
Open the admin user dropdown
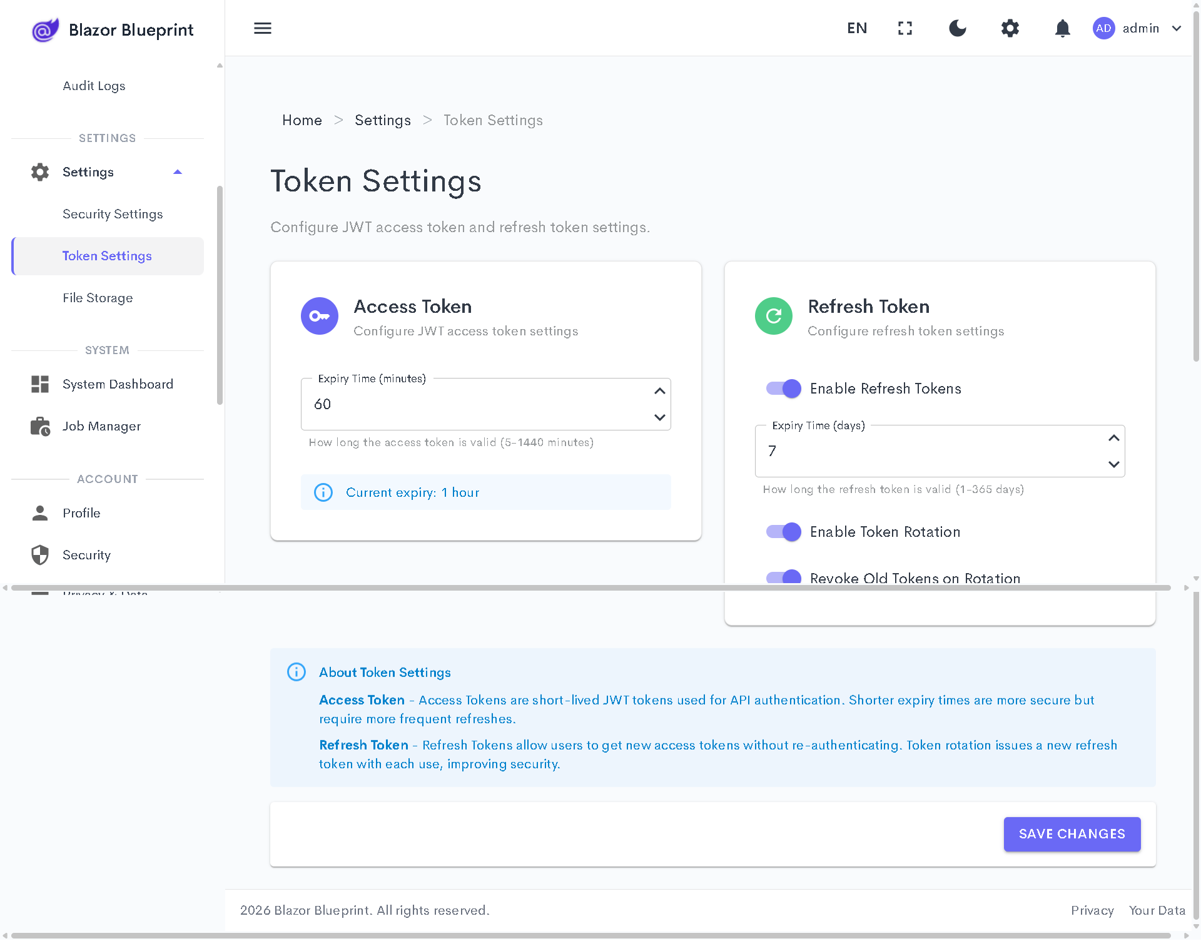pos(1176,28)
